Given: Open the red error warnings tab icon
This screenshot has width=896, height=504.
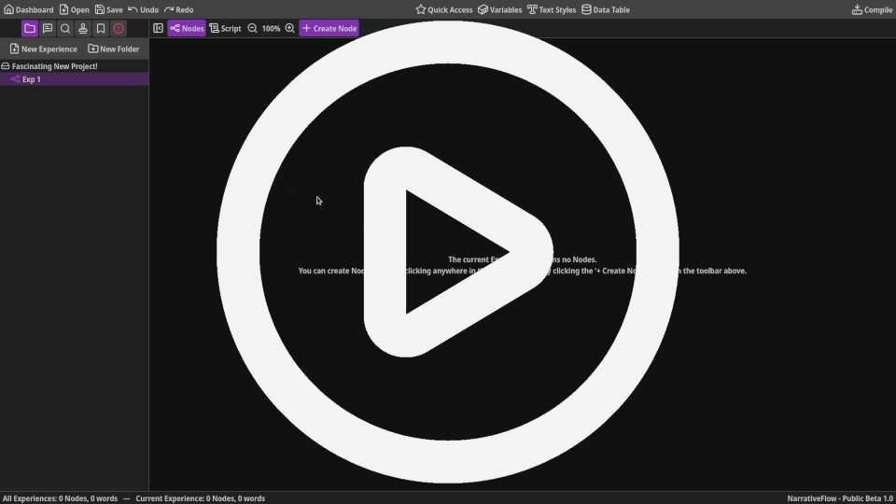Looking at the screenshot, I should pyautogui.click(x=119, y=29).
